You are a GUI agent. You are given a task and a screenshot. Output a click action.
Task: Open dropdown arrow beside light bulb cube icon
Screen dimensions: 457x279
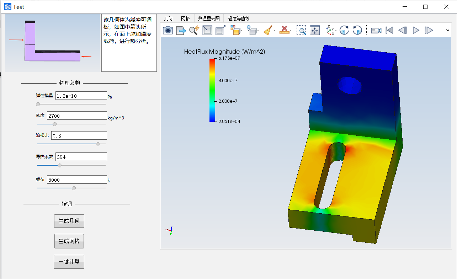pyautogui.click(x=258, y=31)
